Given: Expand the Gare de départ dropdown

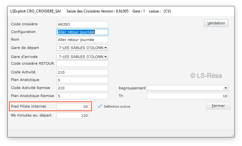Looking at the screenshot, I should [106, 48].
